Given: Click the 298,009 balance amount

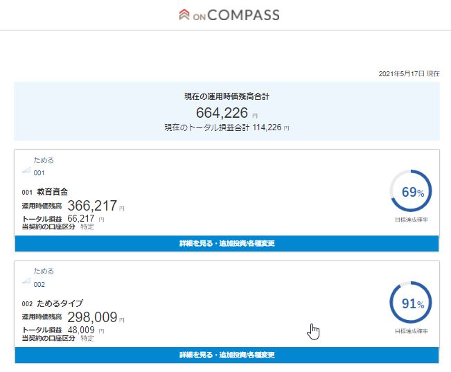Looking at the screenshot, I should tap(92, 317).
